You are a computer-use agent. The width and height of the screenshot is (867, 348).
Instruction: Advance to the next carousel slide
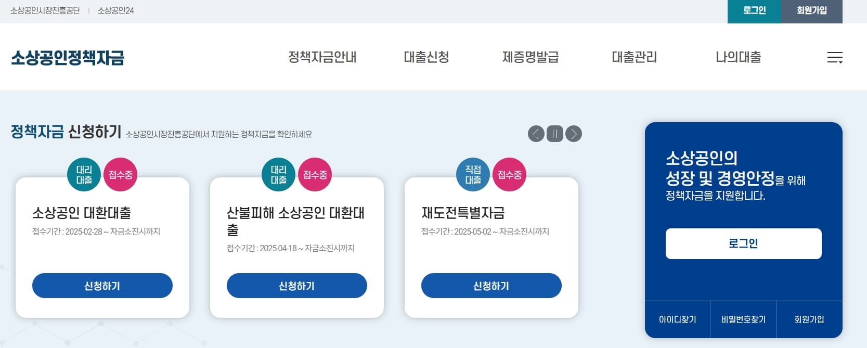coord(574,134)
